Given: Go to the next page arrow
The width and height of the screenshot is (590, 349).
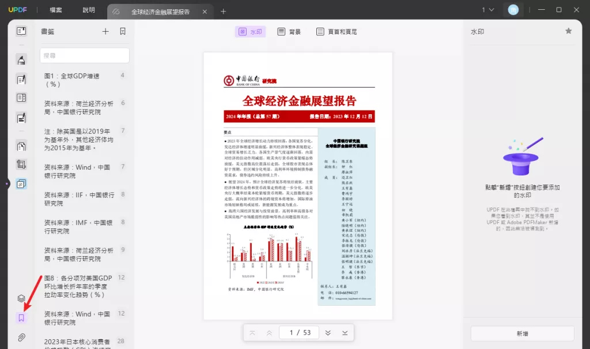Looking at the screenshot, I should [328, 333].
